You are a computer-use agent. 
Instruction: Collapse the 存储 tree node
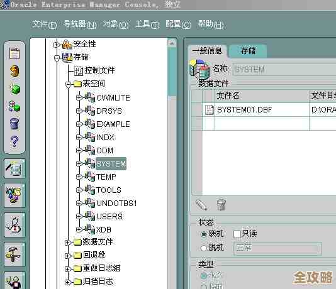[x=57, y=58]
